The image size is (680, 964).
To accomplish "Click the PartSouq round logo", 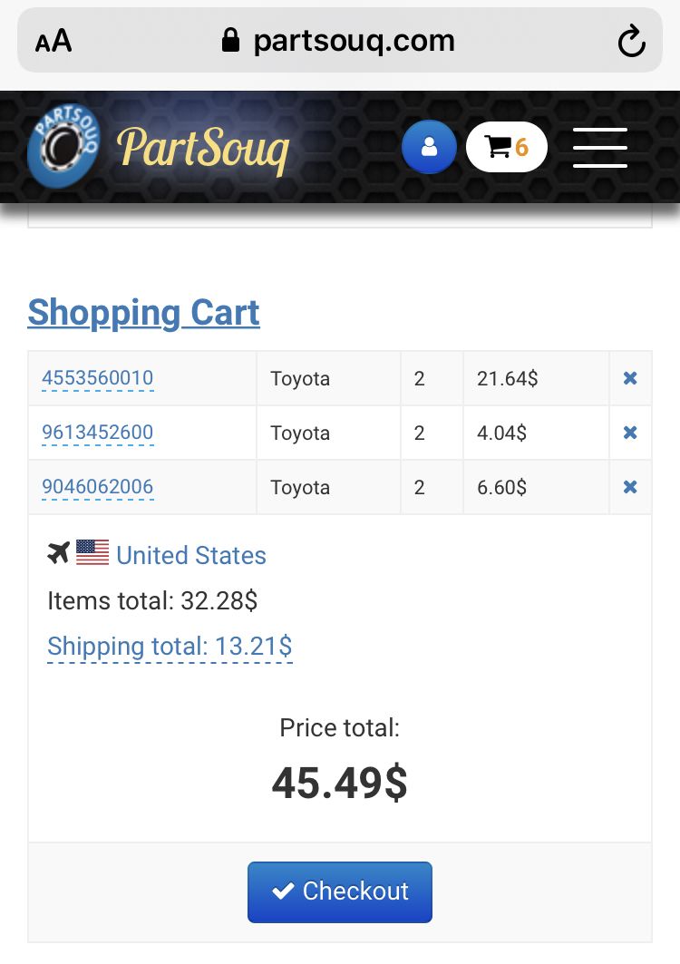I will click(x=63, y=145).
